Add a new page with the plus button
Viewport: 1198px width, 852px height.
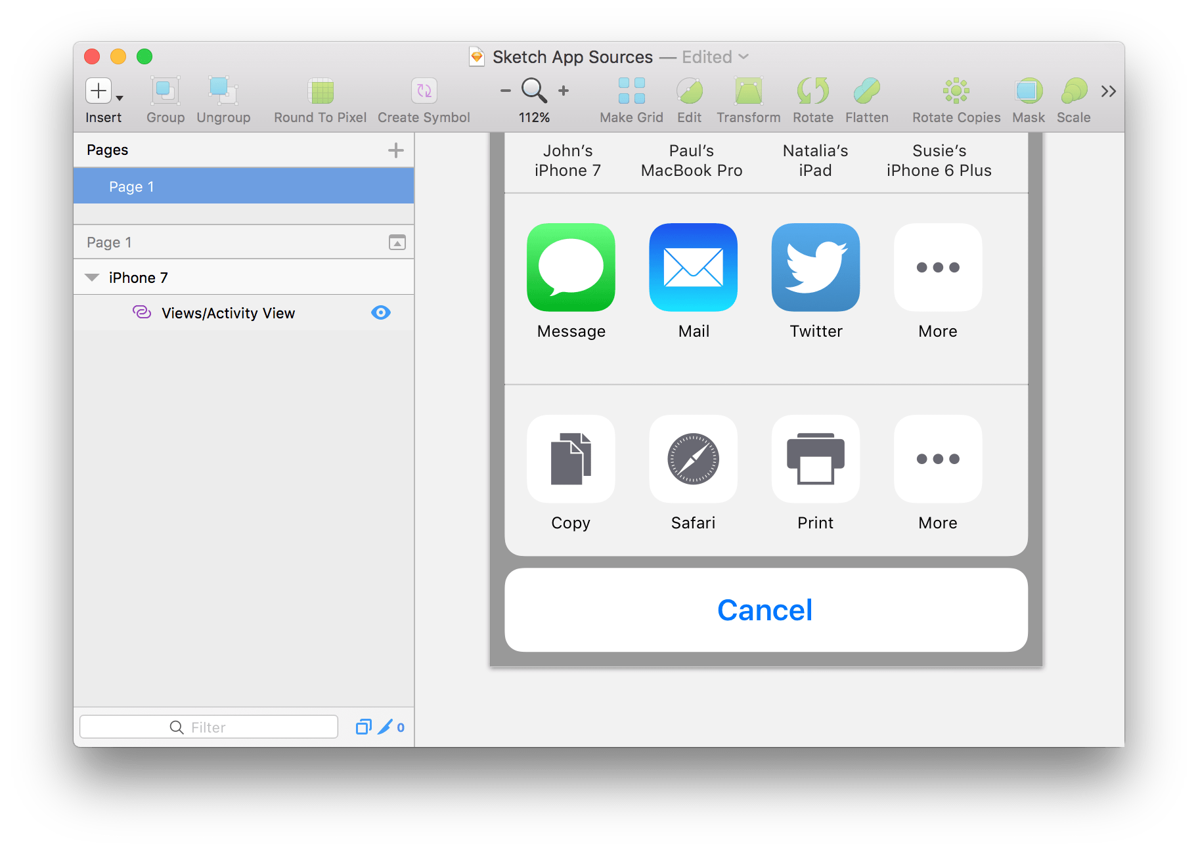point(396,150)
